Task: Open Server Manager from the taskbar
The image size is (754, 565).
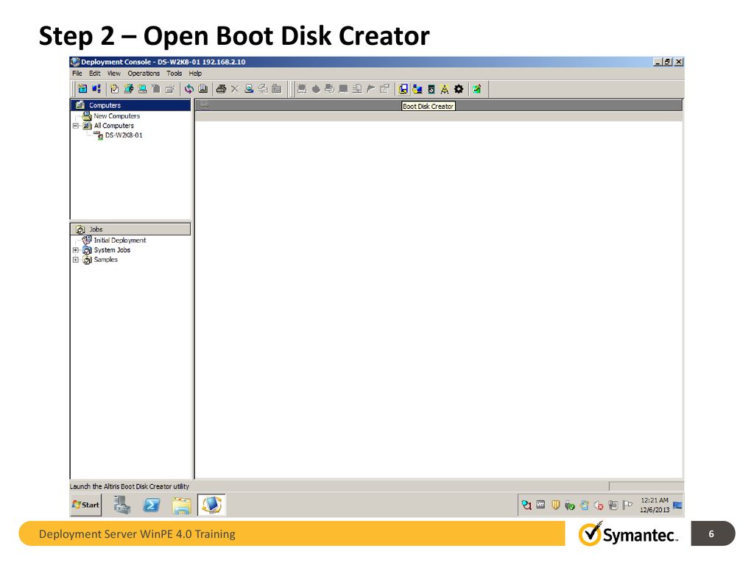Action: click(122, 505)
